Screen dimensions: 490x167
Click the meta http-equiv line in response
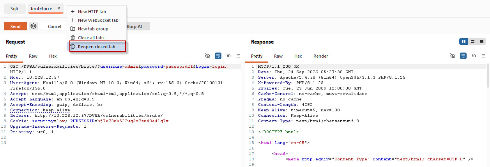(x=379, y=159)
